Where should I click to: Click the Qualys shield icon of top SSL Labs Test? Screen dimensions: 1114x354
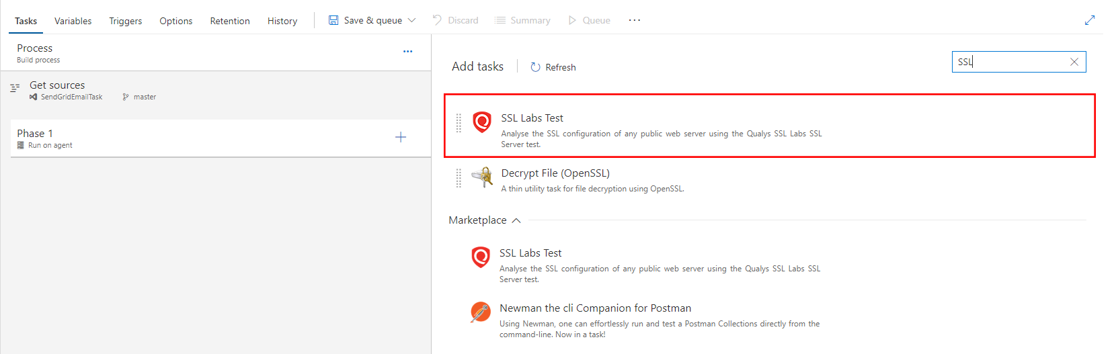(482, 122)
